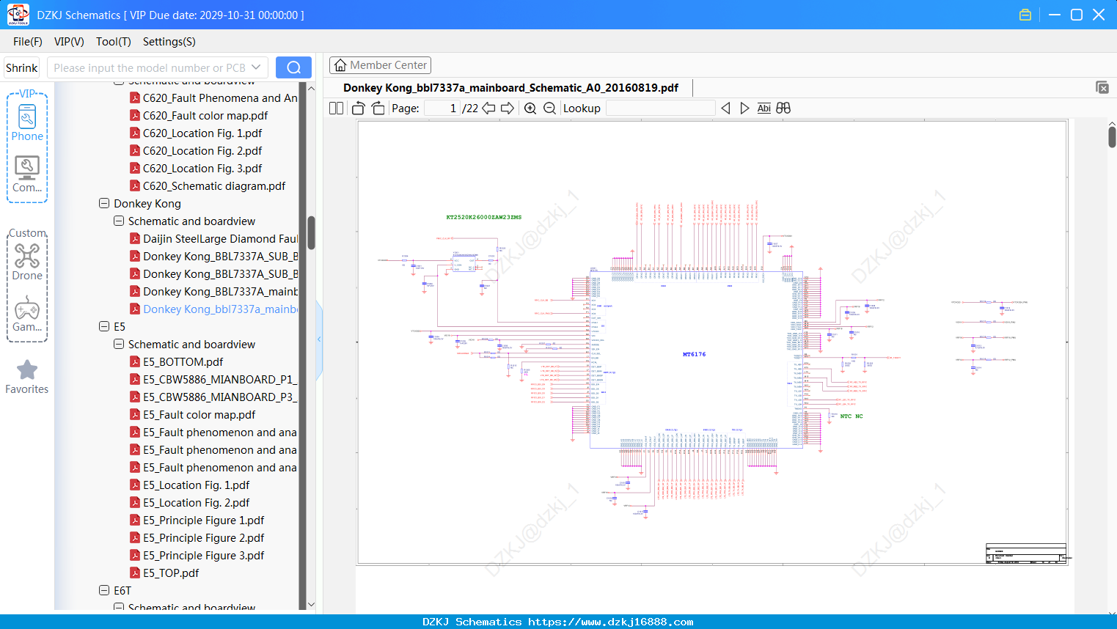
Task: Open the Tool(T) menu
Action: pyautogui.click(x=114, y=42)
